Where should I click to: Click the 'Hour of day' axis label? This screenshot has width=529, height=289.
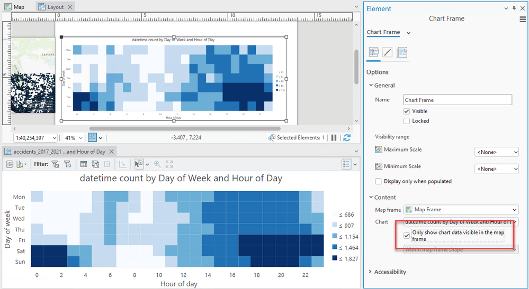tap(179, 284)
